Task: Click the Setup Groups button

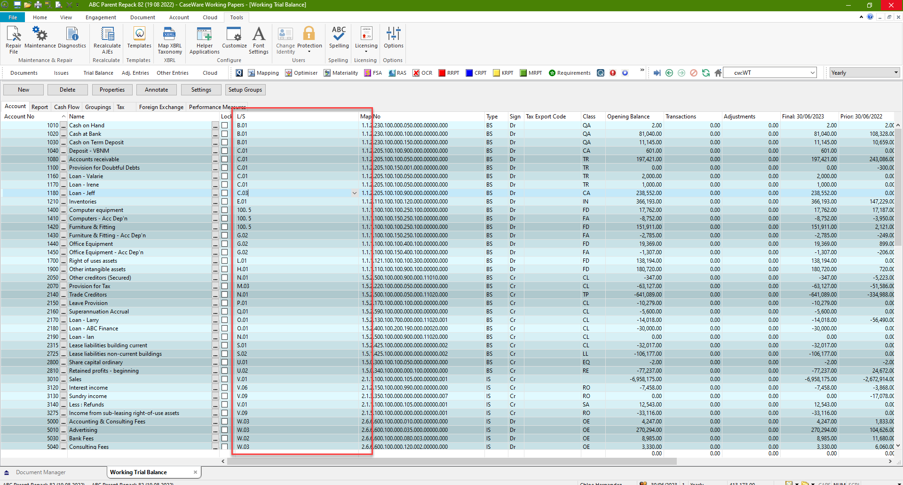Action: [x=245, y=90]
